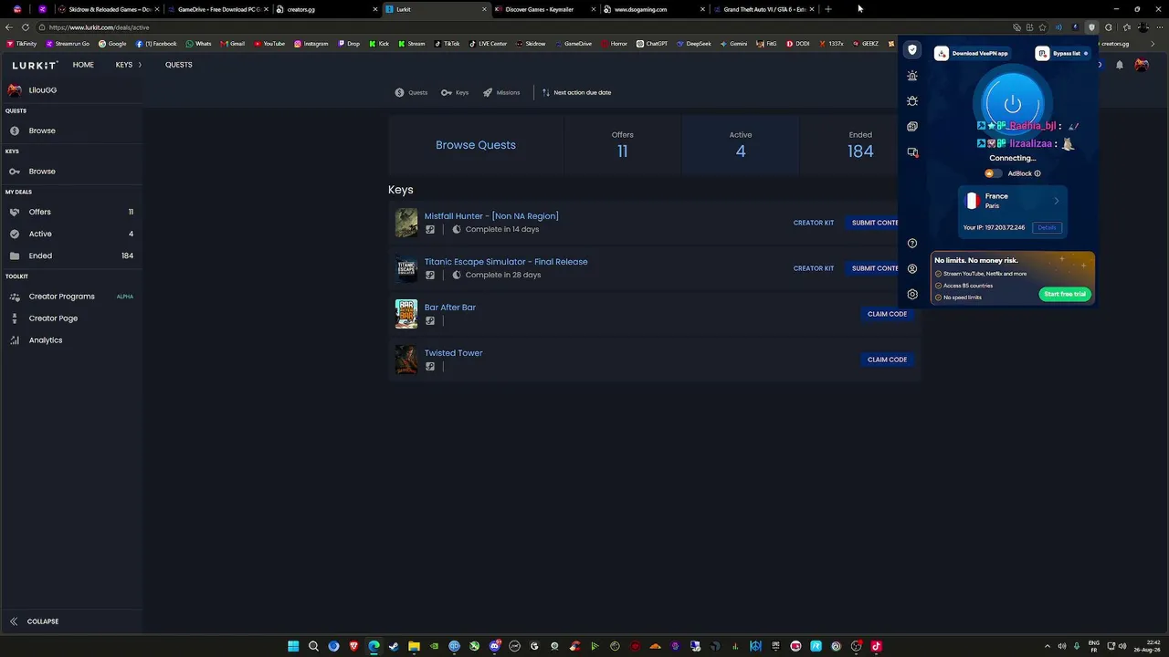Viewport: 1169px width, 657px height.
Task: Open the VeePN account profile icon
Action: pos(911,269)
